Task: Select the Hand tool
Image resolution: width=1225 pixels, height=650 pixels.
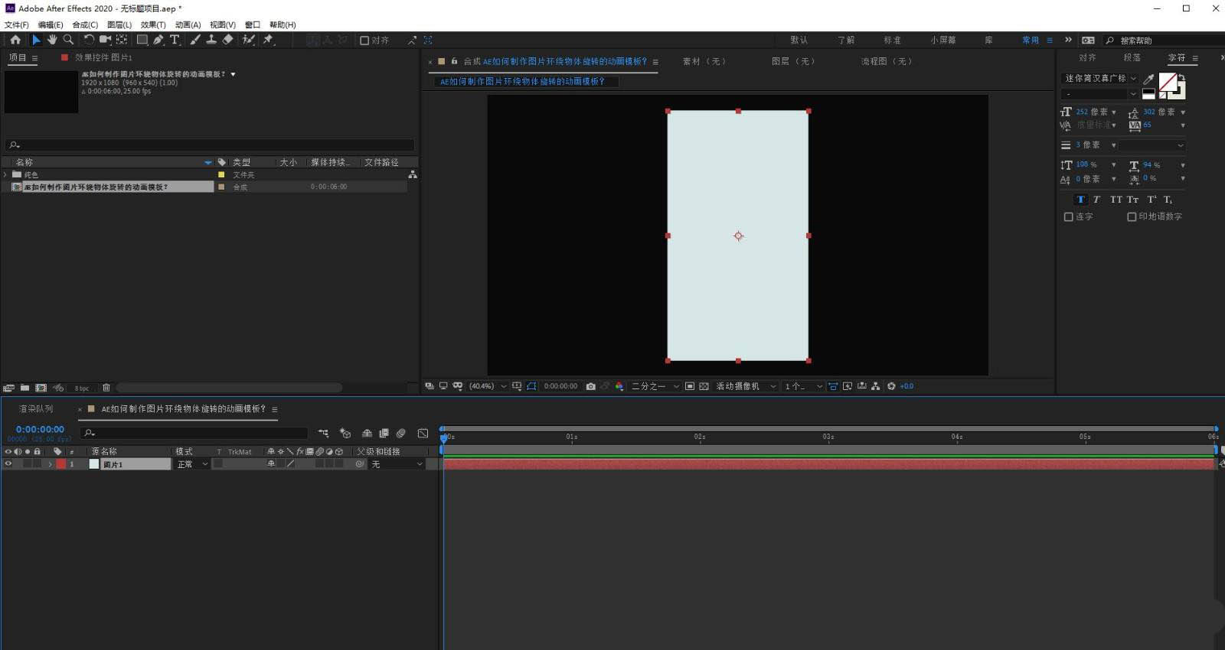Action: point(52,40)
